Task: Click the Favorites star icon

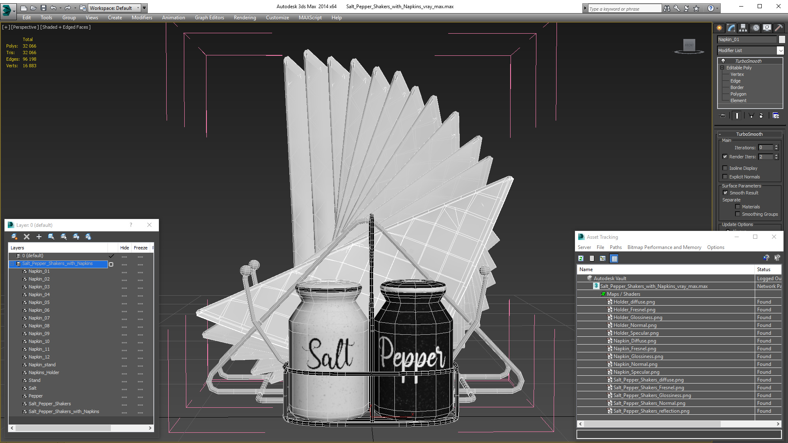Action: click(696, 8)
